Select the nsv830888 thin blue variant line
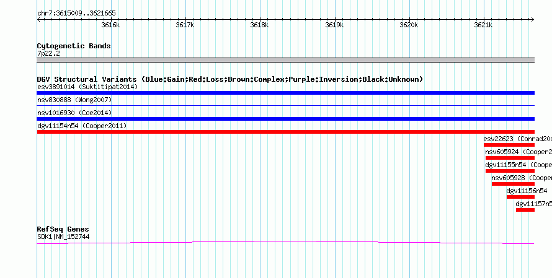This screenshot has height=278, width=552. (x=285, y=105)
